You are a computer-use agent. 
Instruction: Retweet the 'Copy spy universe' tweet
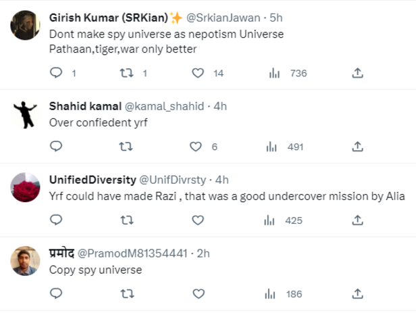click(126, 293)
